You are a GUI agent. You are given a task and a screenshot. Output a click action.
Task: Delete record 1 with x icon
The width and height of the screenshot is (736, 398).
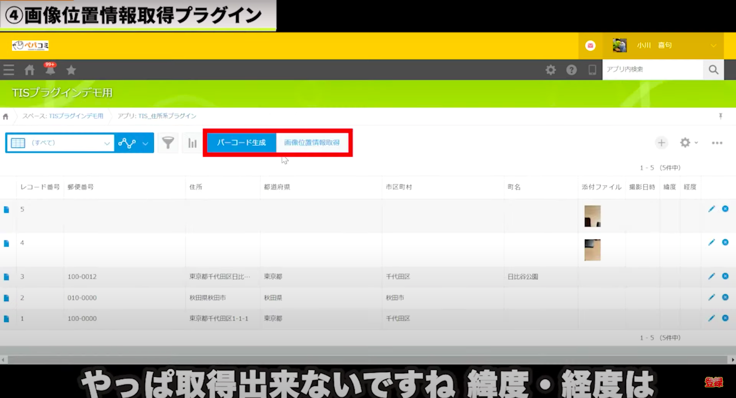coord(725,318)
